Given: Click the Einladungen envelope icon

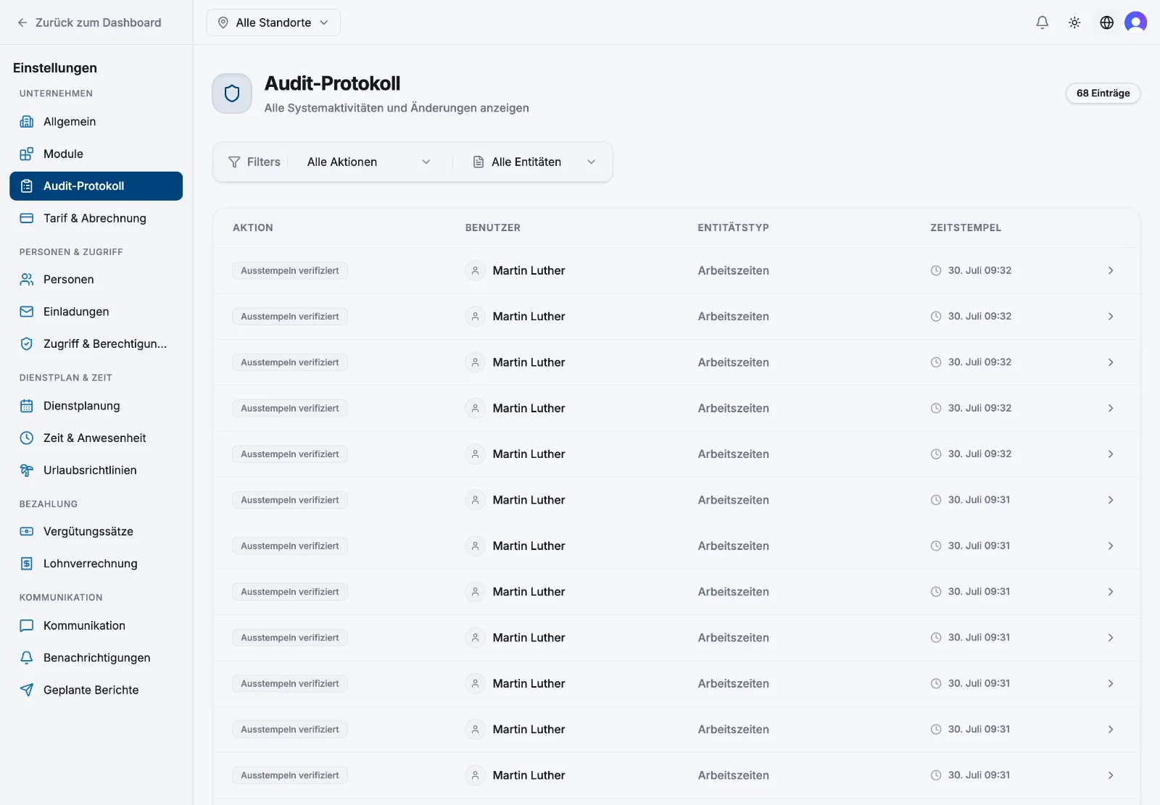Looking at the screenshot, I should [x=27, y=312].
